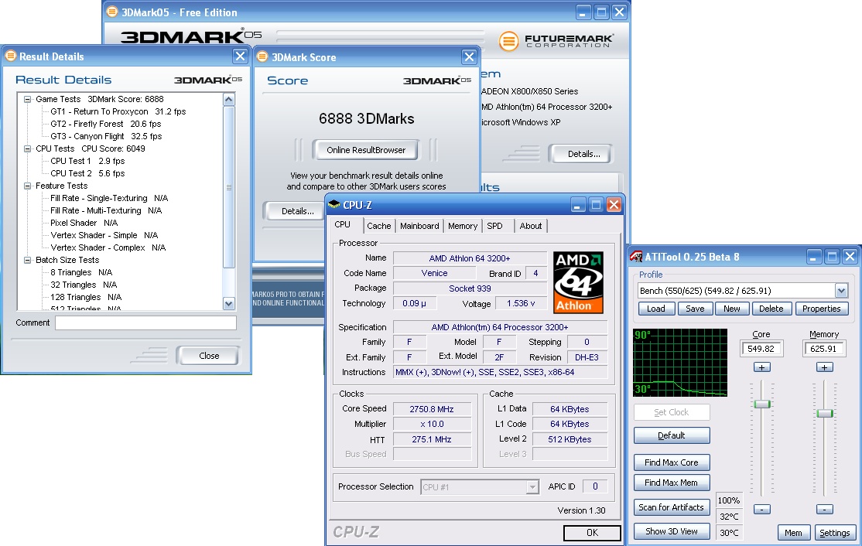Decrease Memory clock with minus button
The width and height of the screenshot is (862, 546).
tap(824, 510)
